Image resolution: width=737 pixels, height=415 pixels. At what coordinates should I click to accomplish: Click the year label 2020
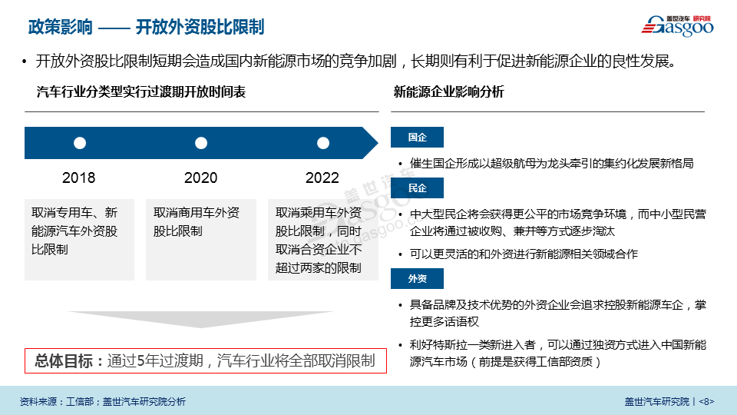pos(200,178)
